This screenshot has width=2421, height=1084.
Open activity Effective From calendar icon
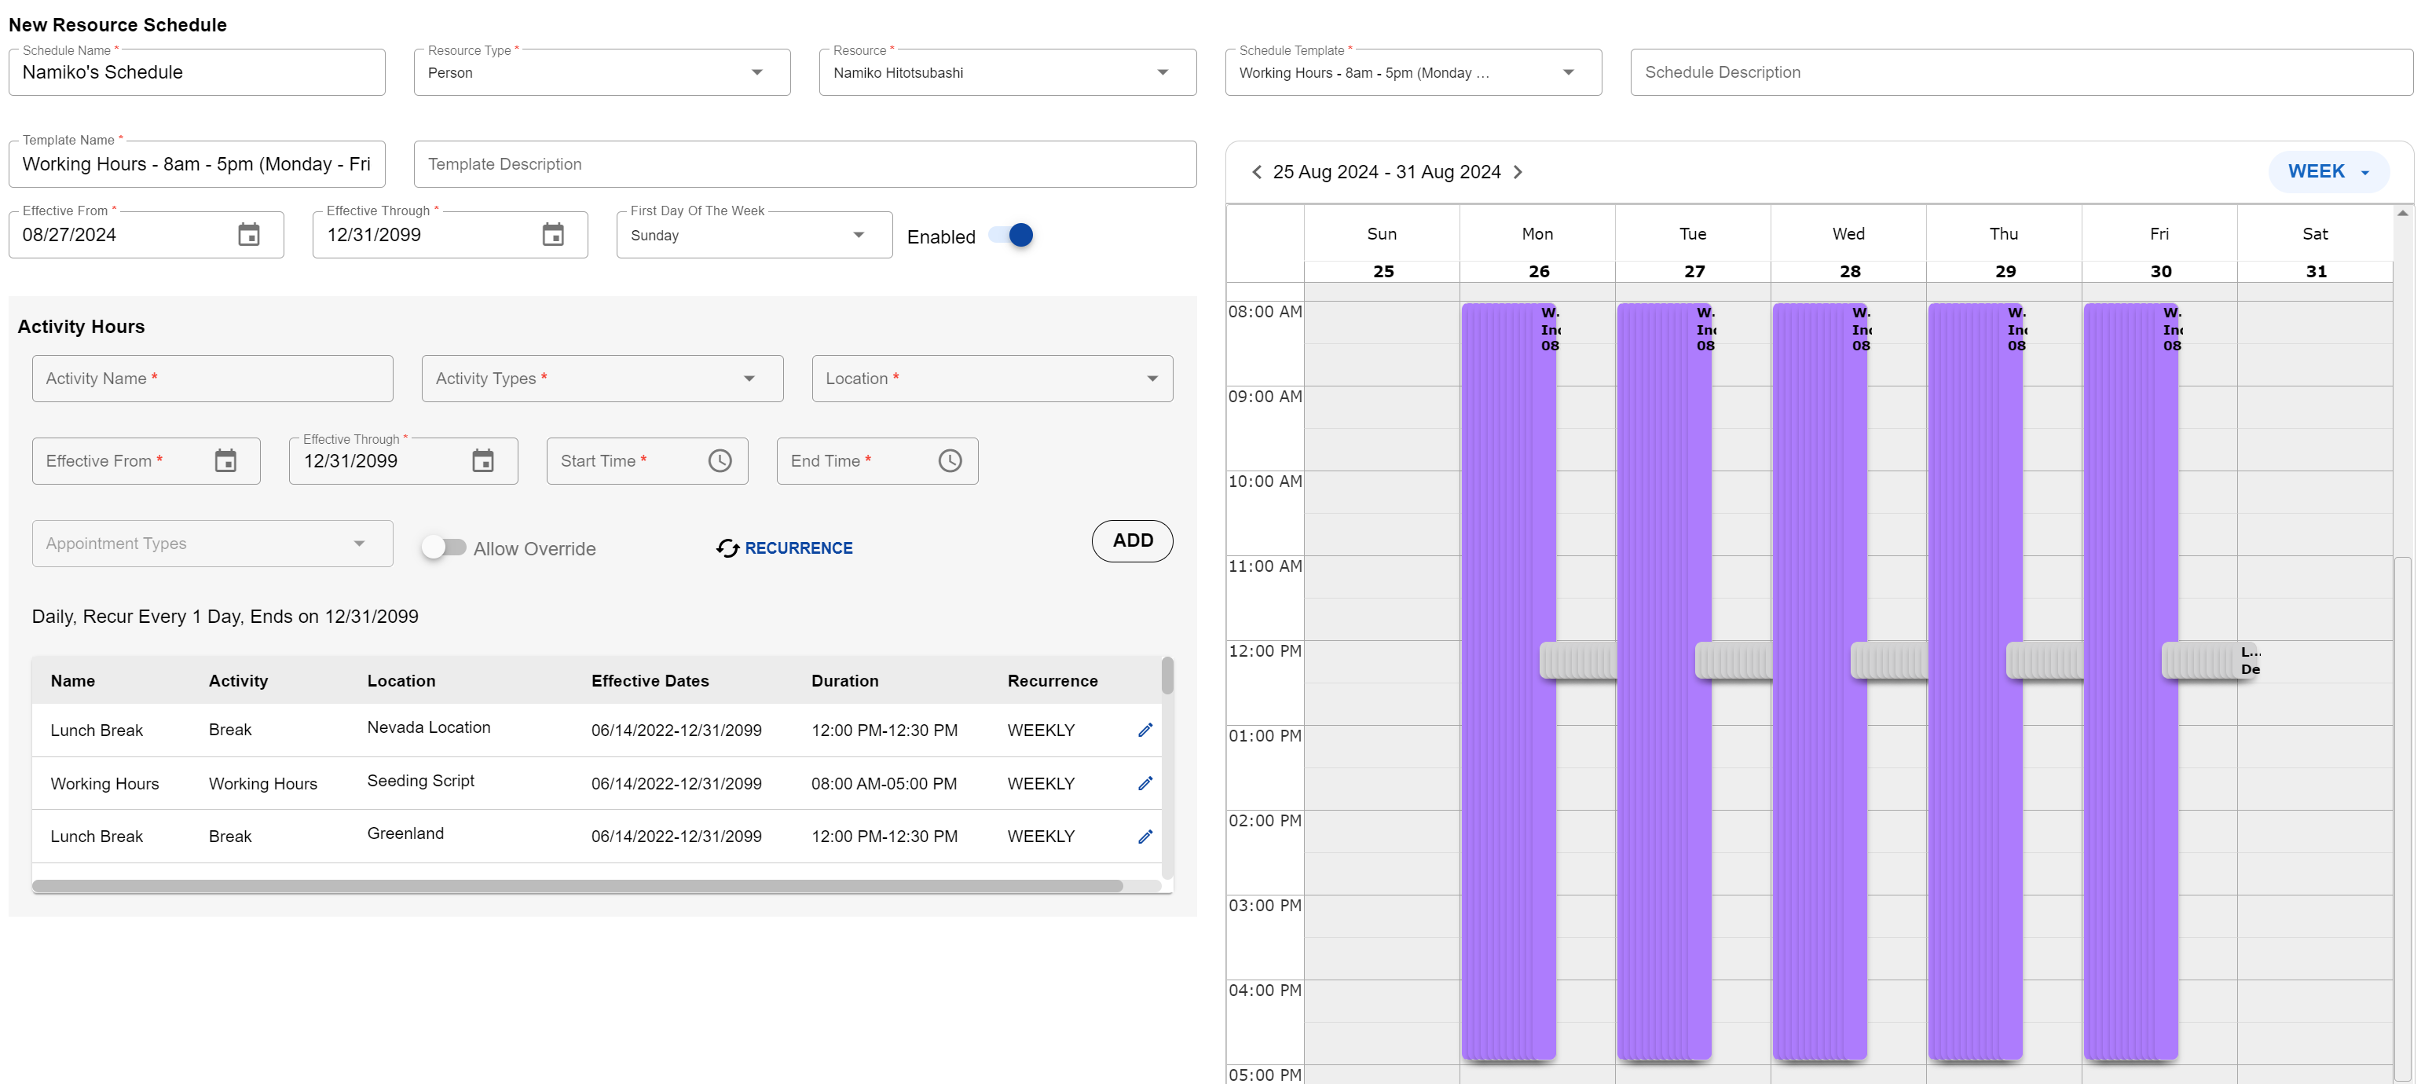(x=225, y=460)
